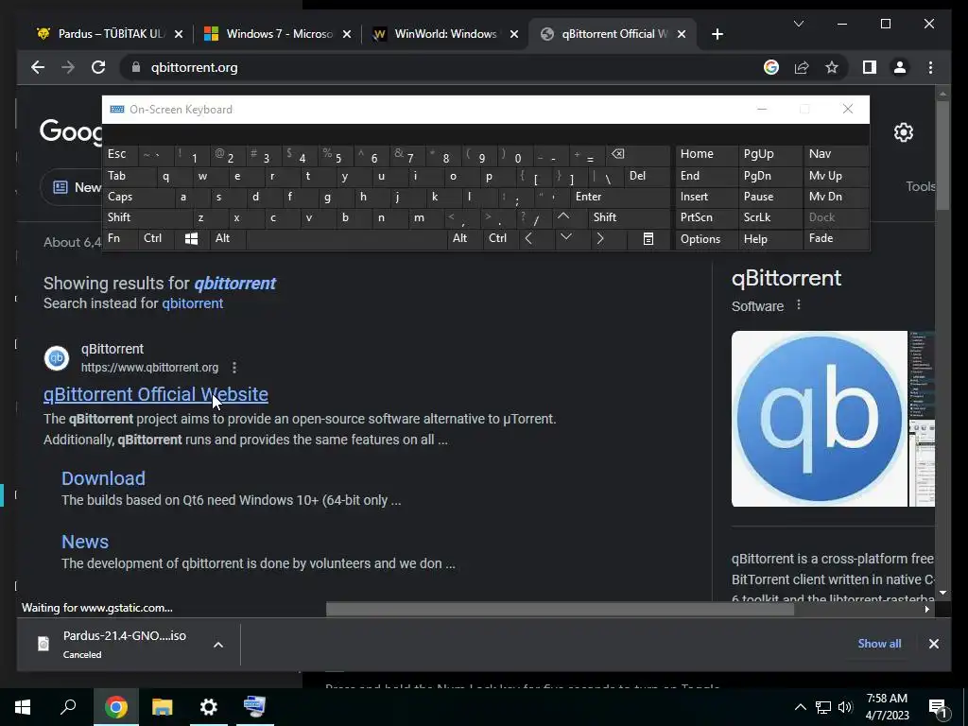Open the qBittorrent logo thumbnail
Screen dimensions: 968x726
pyautogui.click(x=820, y=419)
